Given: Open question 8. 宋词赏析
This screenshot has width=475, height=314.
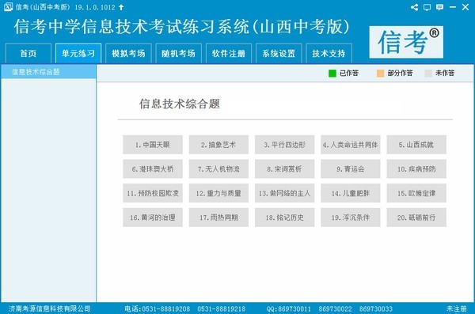Looking at the screenshot, I should (285, 169).
